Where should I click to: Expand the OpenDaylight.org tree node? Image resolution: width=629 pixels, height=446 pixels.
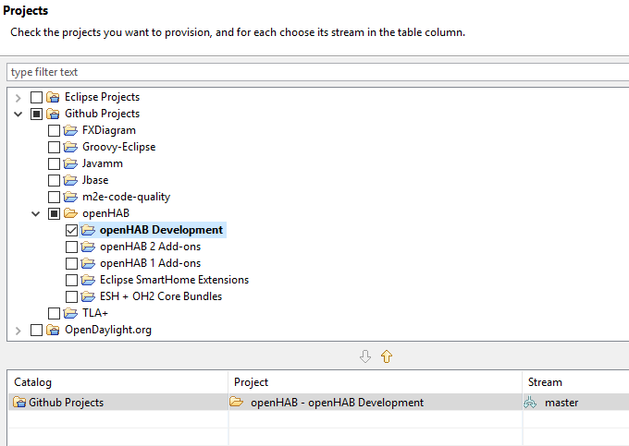(18, 331)
